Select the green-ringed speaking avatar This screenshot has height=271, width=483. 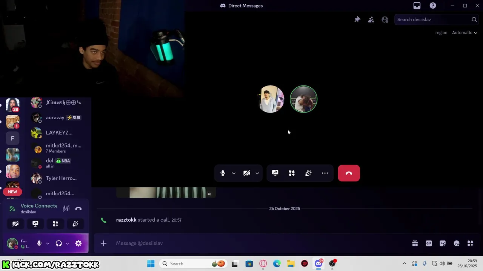pyautogui.click(x=303, y=99)
